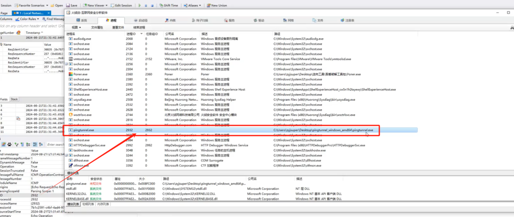Click the green play session button
Image resolution: width=514 pixels, height=217 pixels.
click(x=140, y=6)
